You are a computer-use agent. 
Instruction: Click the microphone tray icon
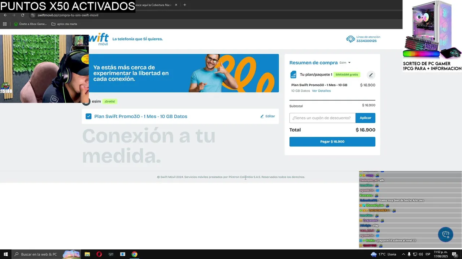click(409, 254)
